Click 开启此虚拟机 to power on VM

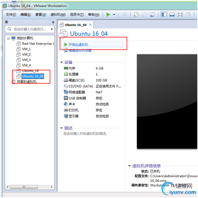(93, 45)
